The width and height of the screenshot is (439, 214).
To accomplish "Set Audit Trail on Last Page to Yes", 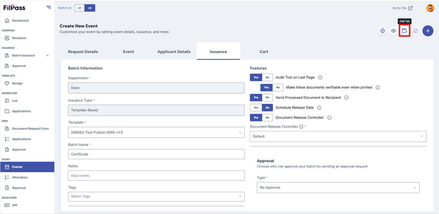I will 256,78.
